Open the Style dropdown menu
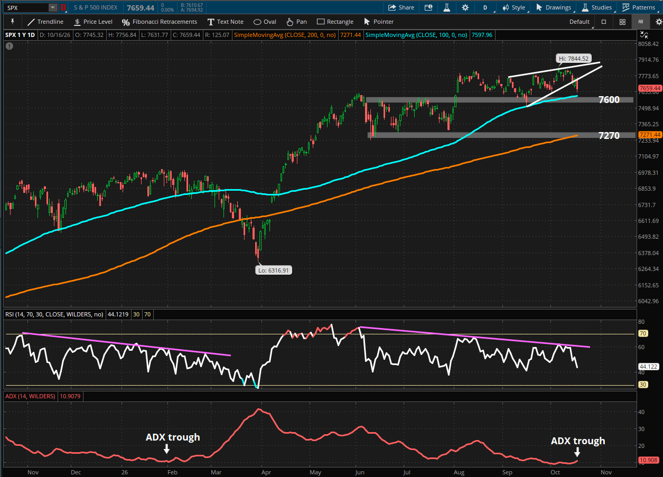The height and width of the screenshot is (477, 663). point(514,7)
